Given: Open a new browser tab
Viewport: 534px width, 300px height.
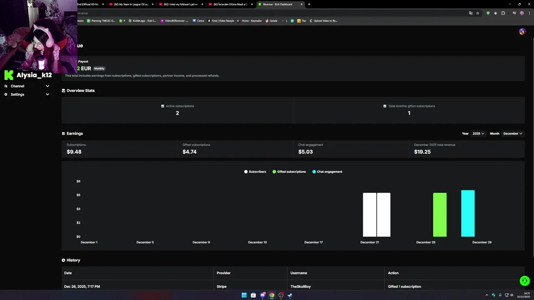Looking at the screenshot, I should click(x=309, y=4).
